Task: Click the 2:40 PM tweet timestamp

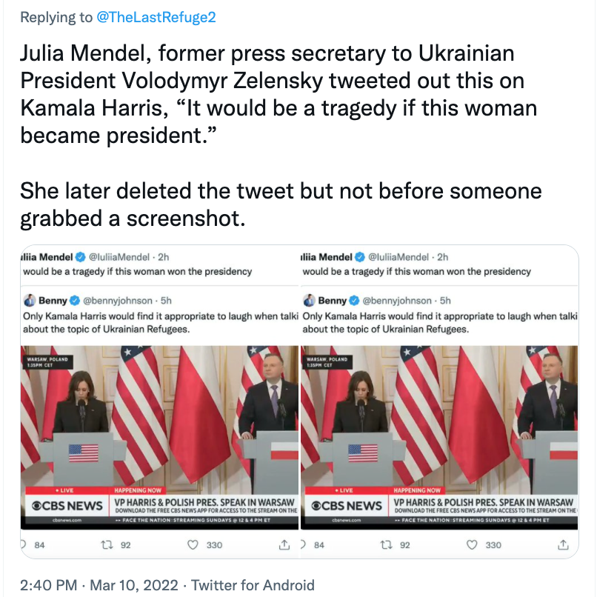Action: pos(47,585)
